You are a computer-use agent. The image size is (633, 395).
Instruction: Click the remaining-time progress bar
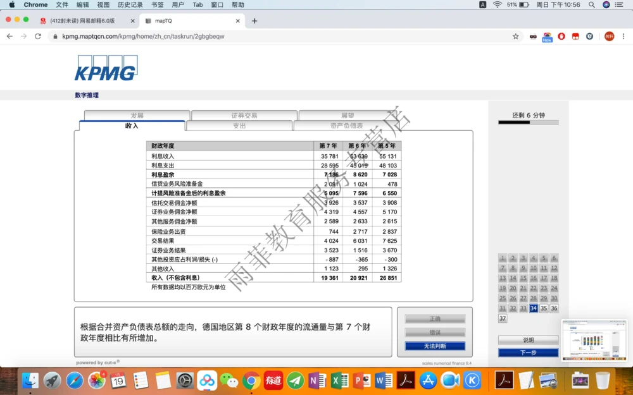[x=527, y=123]
